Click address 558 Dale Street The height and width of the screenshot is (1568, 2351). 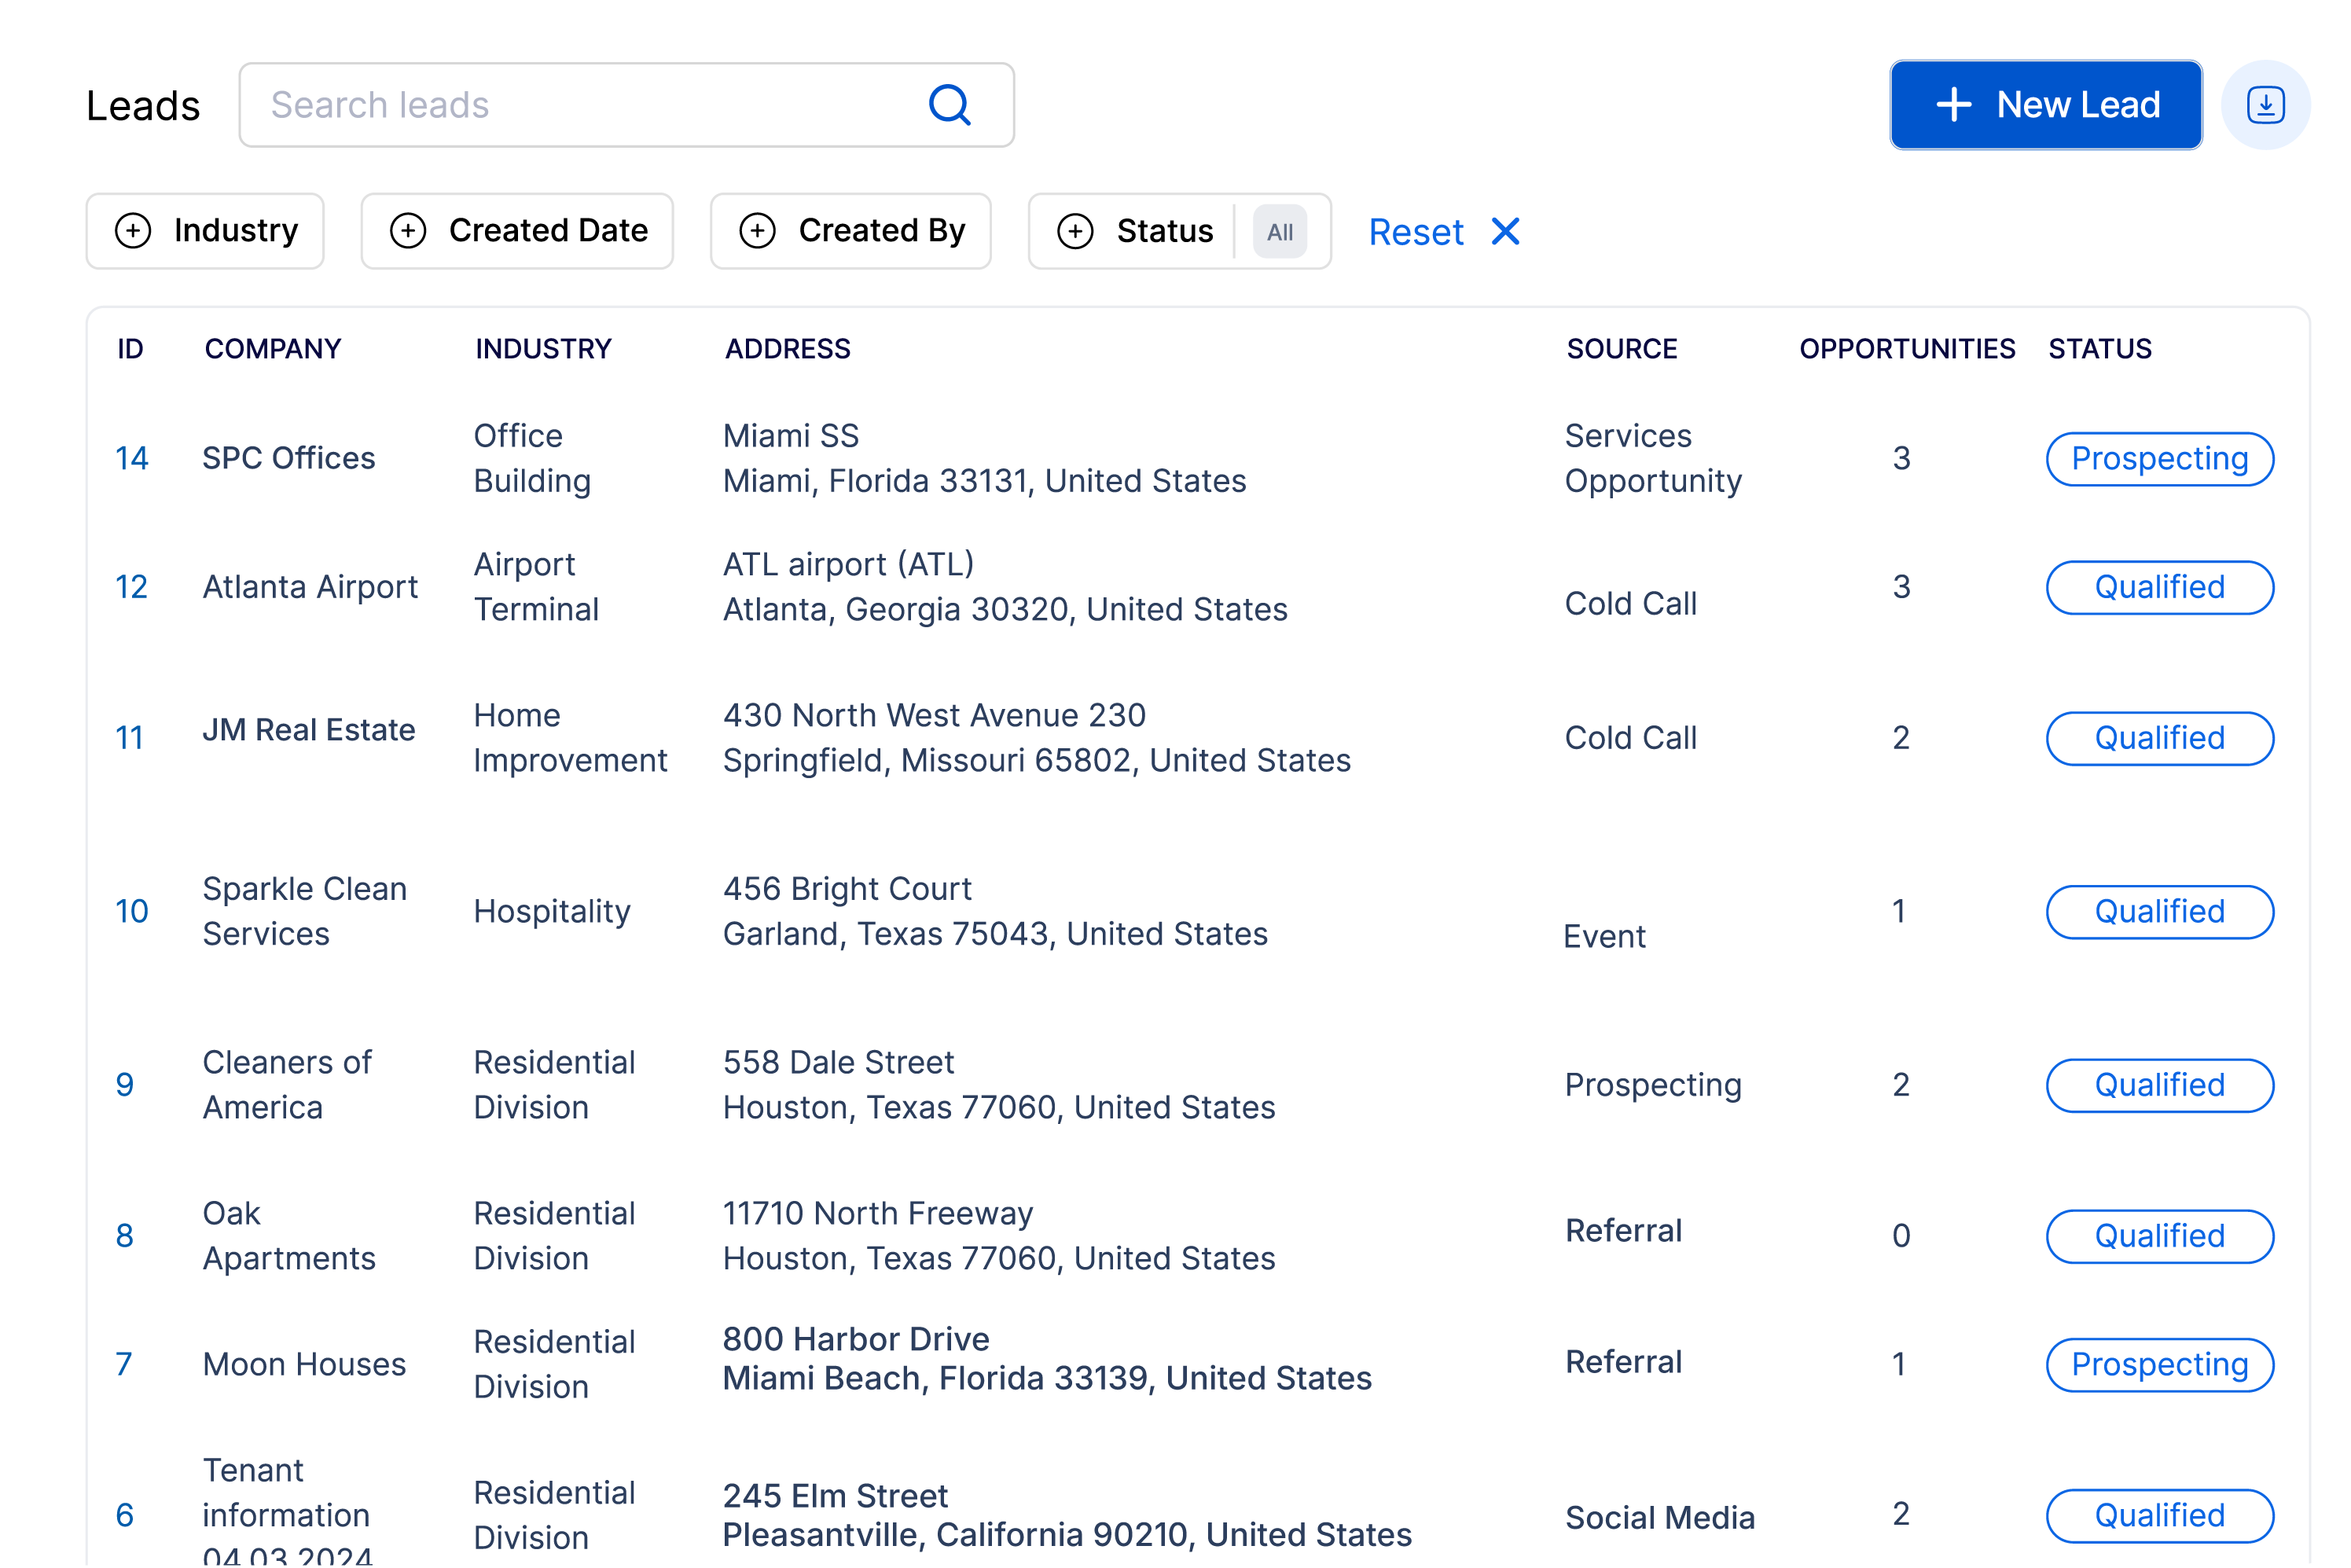click(838, 1063)
